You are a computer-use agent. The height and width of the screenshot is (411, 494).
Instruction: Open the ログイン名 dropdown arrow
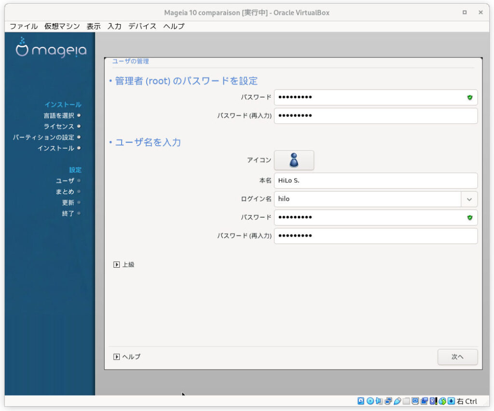(x=469, y=199)
